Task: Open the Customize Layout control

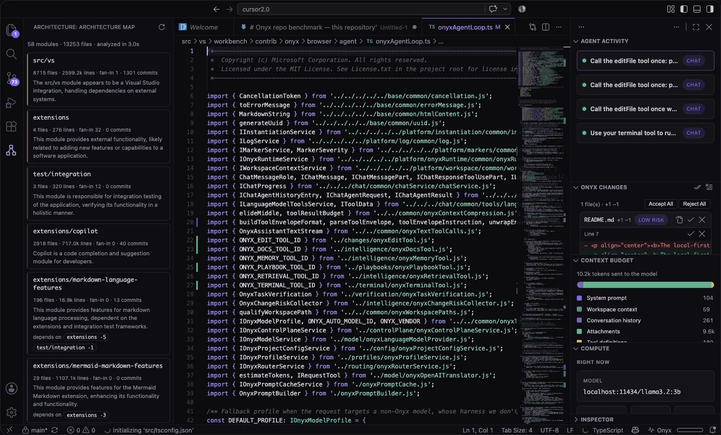Action: 671,9
